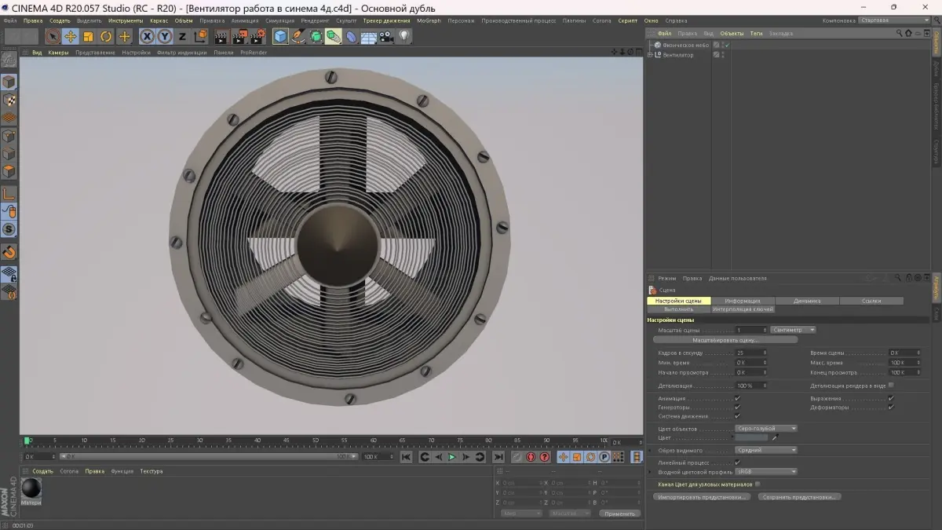
Task: Click Импортировать предустановки button
Action: [703, 497]
